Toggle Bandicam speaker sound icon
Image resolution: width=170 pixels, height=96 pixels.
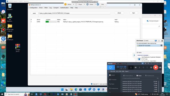pos(135,67)
